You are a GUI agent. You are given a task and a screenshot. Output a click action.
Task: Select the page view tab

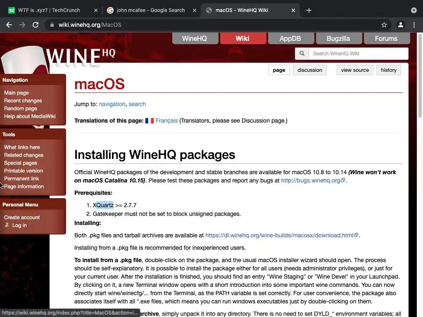pyautogui.click(x=279, y=70)
